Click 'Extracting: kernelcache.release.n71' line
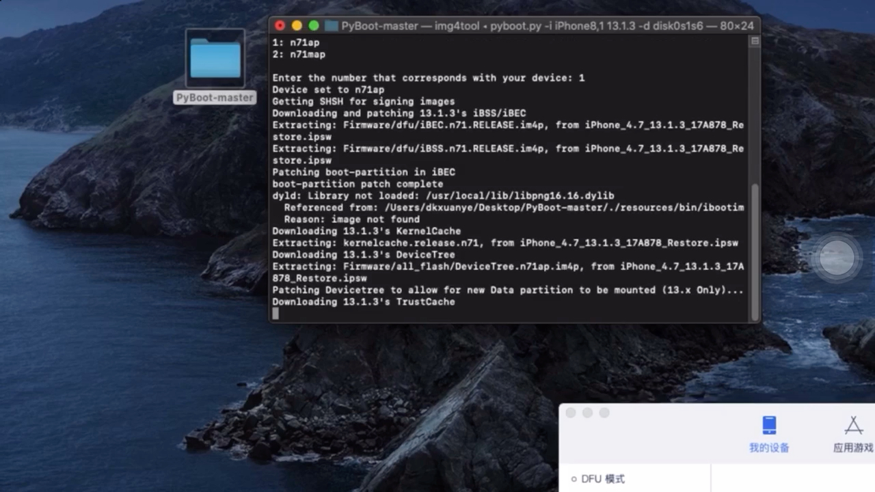 click(505, 243)
